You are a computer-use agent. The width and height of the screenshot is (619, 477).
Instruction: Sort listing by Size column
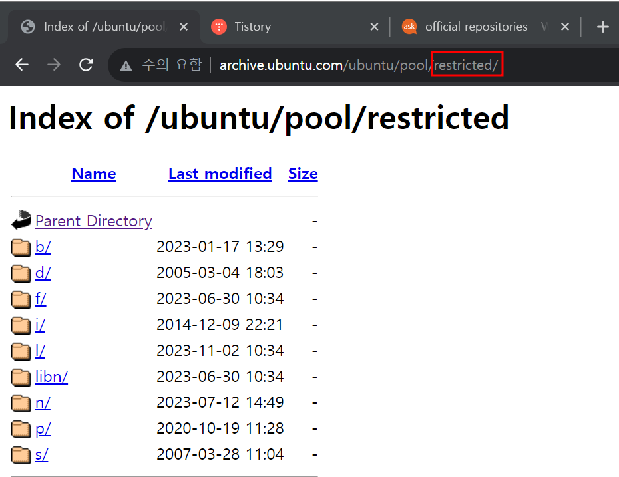click(303, 174)
